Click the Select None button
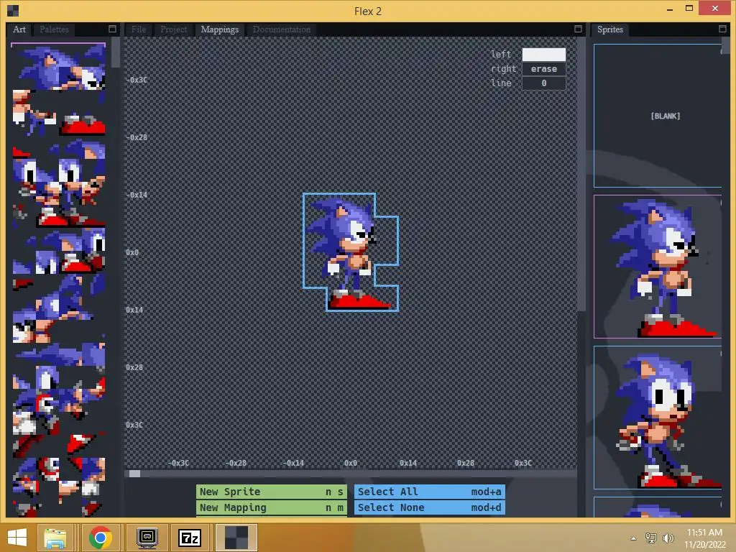 click(430, 507)
